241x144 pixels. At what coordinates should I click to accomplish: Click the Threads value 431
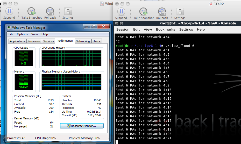pos(99,104)
